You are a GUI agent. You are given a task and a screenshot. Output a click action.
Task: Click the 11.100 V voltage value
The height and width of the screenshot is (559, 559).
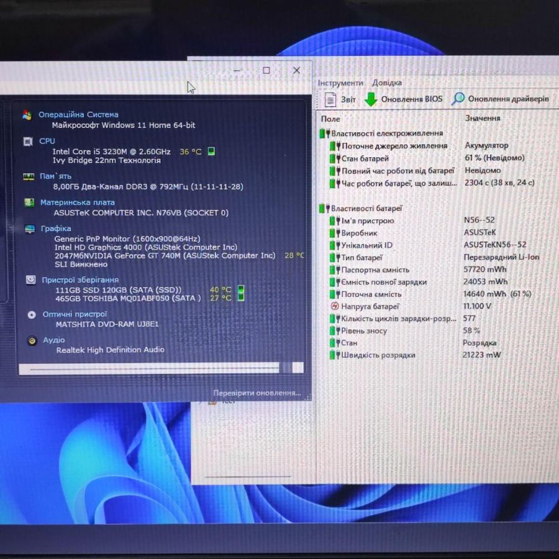coord(476,306)
